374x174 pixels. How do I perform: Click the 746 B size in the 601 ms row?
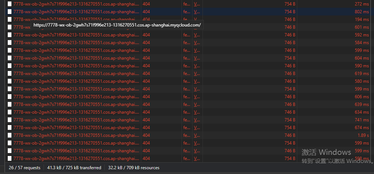pyautogui.click(x=290, y=27)
